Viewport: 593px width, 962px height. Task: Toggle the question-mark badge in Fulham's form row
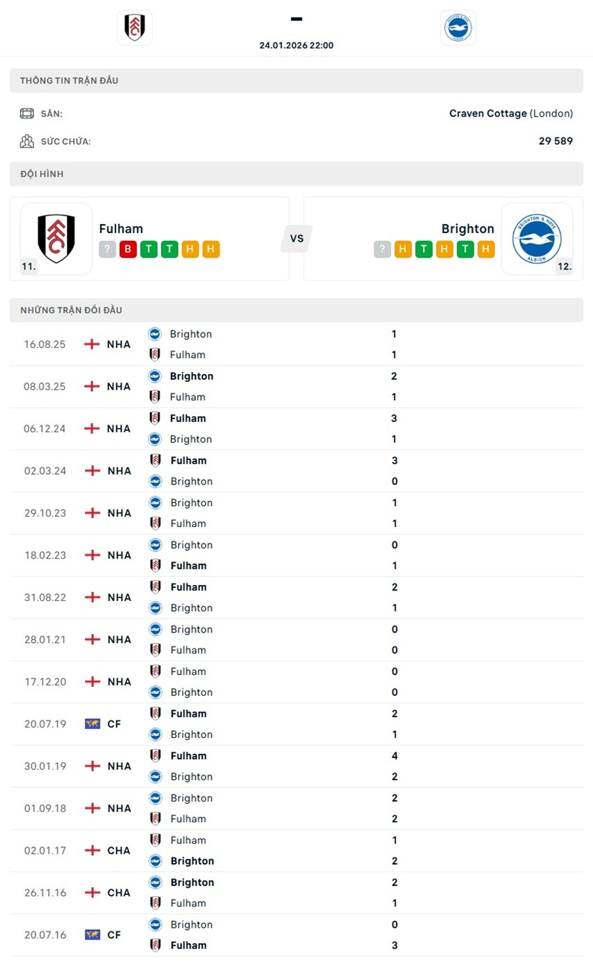[108, 249]
